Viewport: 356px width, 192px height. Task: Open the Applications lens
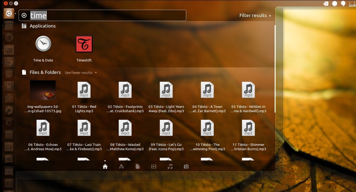[121, 166]
